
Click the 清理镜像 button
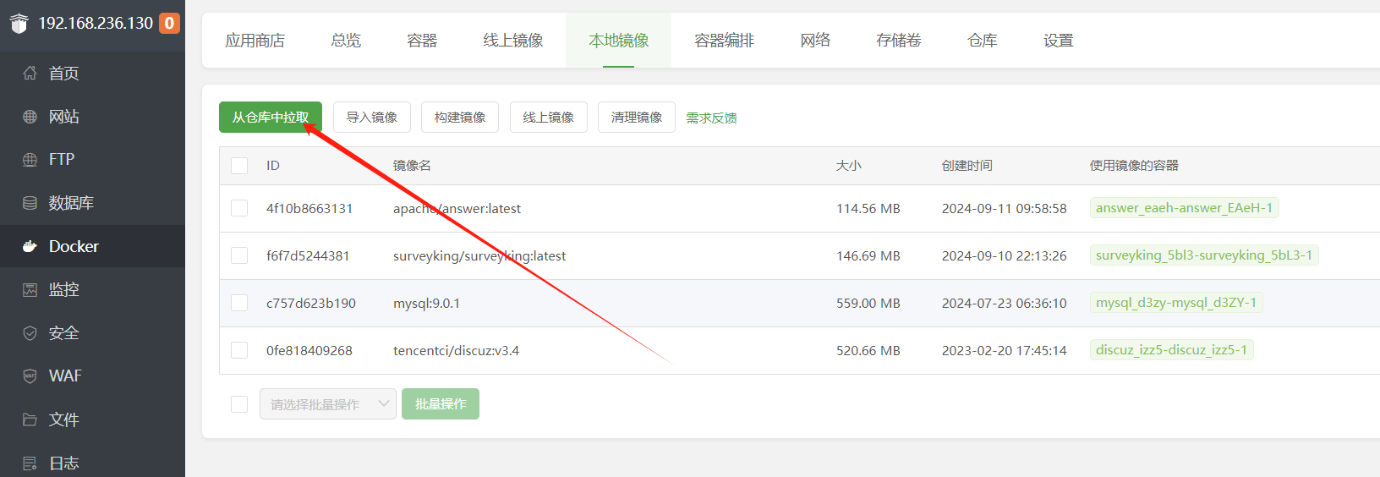point(636,118)
